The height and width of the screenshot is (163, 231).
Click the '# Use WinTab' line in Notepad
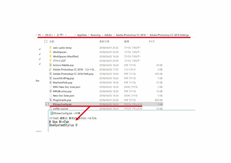pyautogui.click(x=59, y=122)
